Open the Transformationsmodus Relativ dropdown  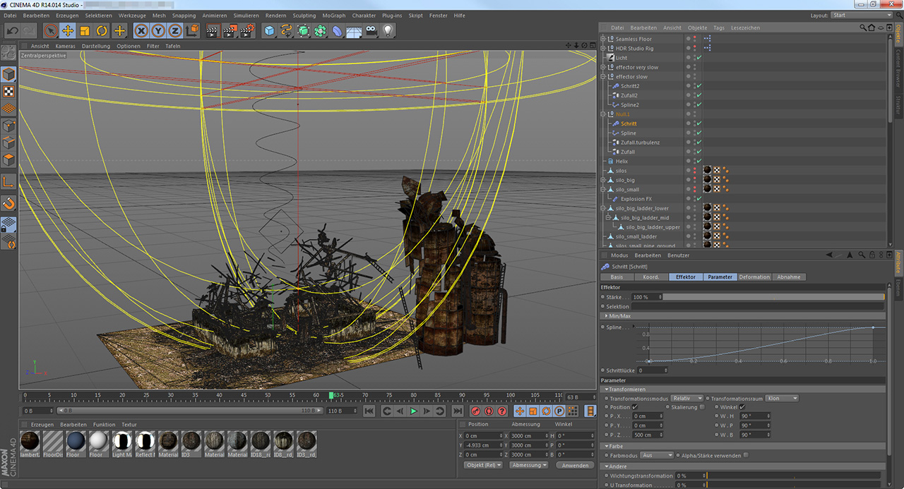tap(687, 398)
